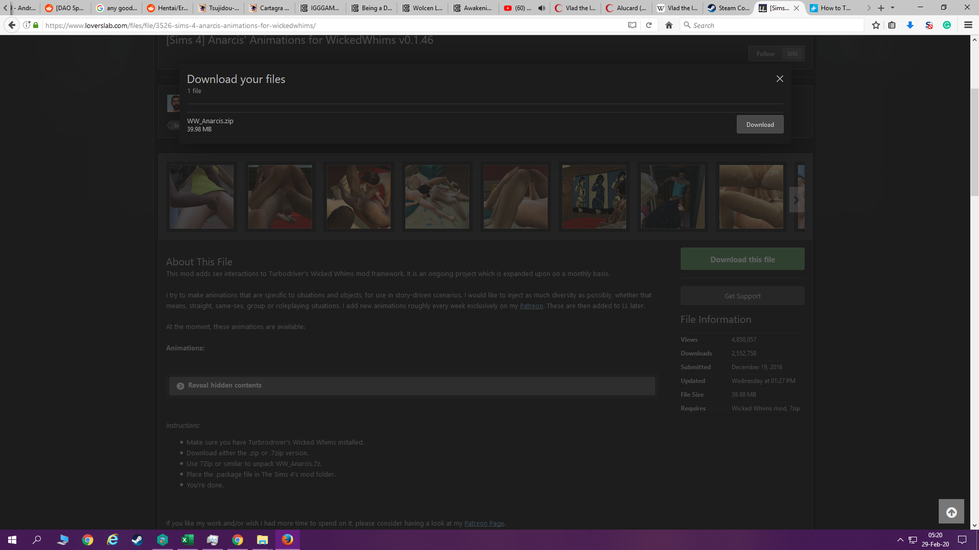Open Internet Explorer from the taskbar
This screenshot has width=979, height=550.
[112, 540]
